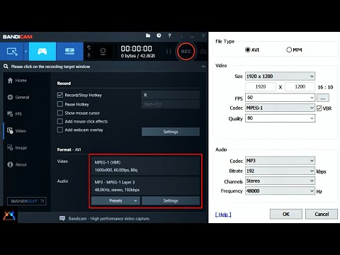This screenshot has width=340, height=255.
Task: Enable Add webcam overlay checkbox
Action: [60, 130]
